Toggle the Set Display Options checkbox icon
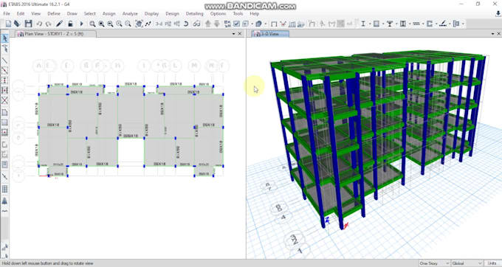 [x=236, y=24]
